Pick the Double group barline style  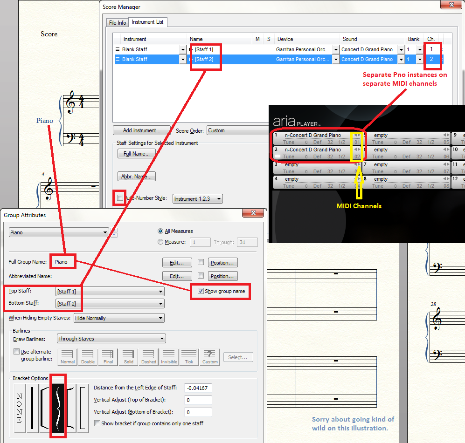88,357
